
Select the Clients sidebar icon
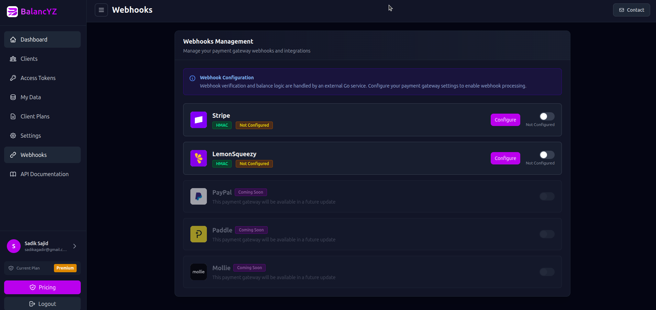[13, 59]
